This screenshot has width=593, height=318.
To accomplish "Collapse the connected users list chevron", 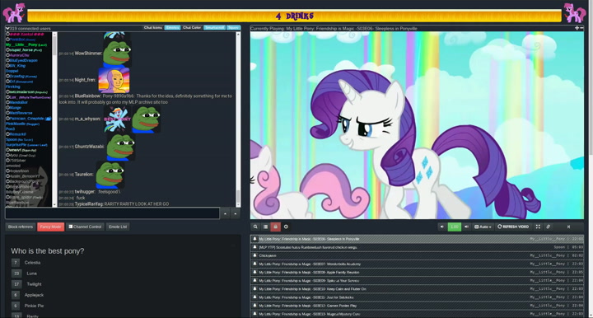I will click(x=7, y=28).
